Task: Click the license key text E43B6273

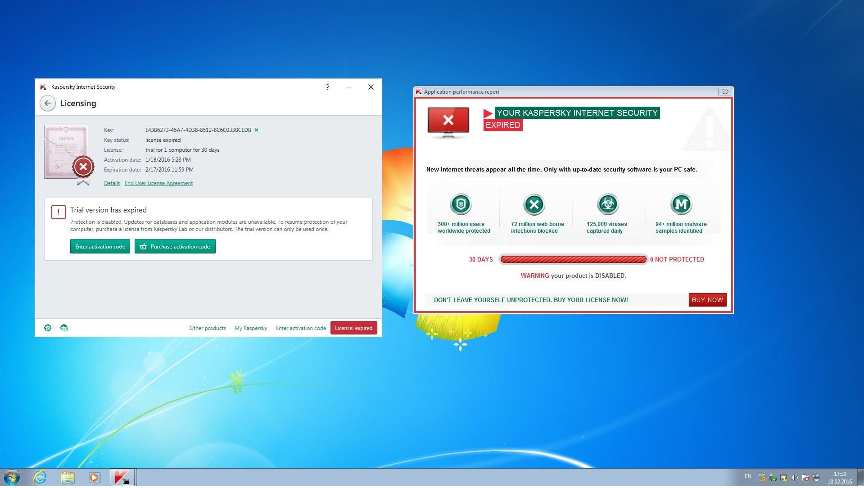Action: [x=198, y=130]
